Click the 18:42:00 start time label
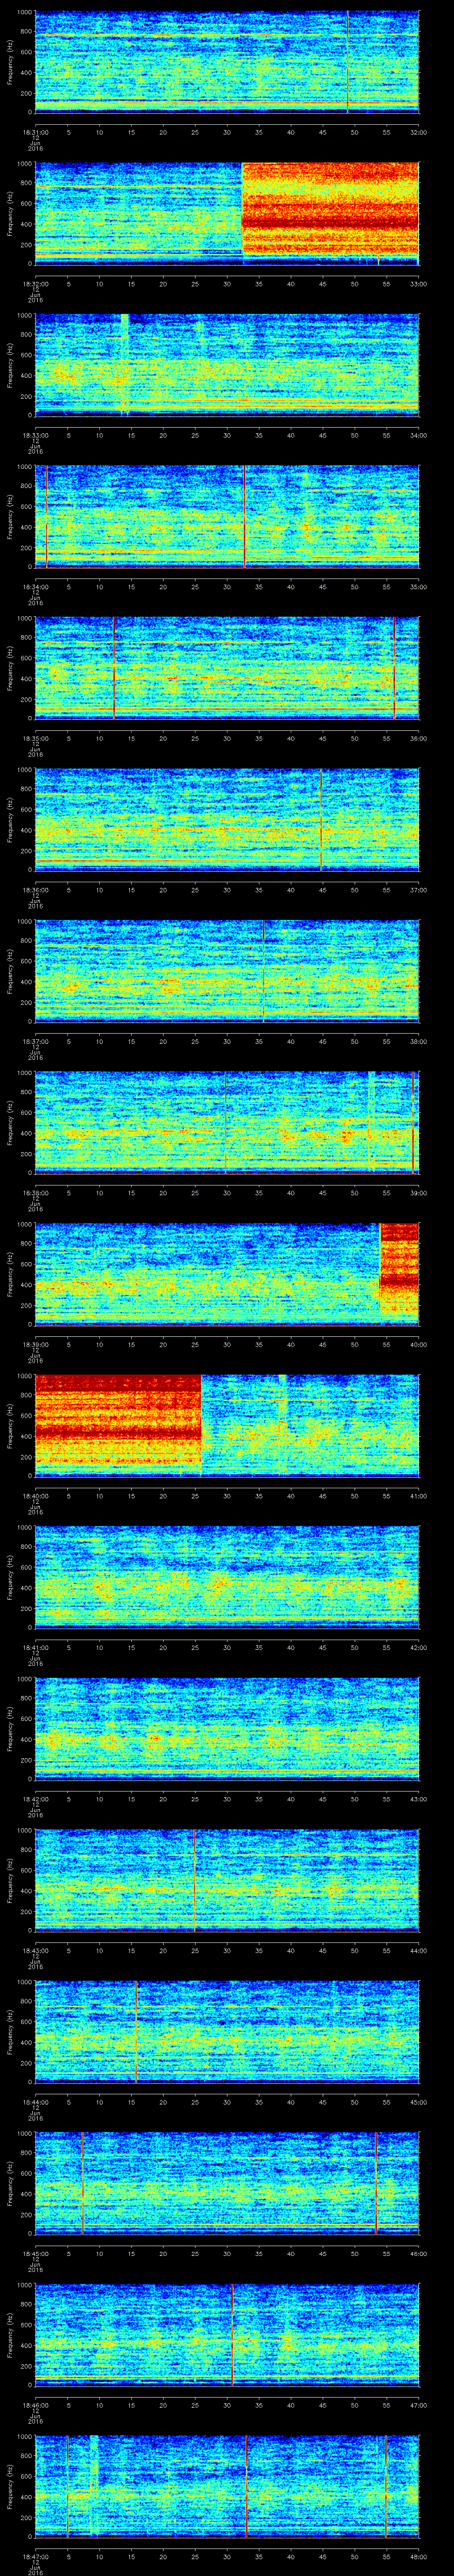The width and height of the screenshot is (454, 2576). point(36,1799)
